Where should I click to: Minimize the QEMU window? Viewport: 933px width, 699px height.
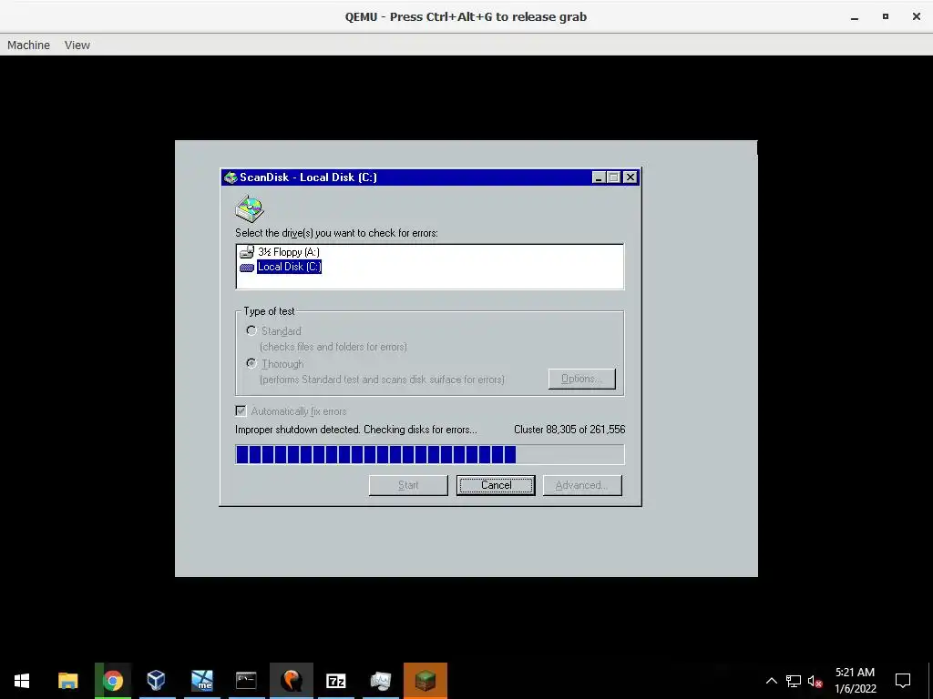coord(855,16)
